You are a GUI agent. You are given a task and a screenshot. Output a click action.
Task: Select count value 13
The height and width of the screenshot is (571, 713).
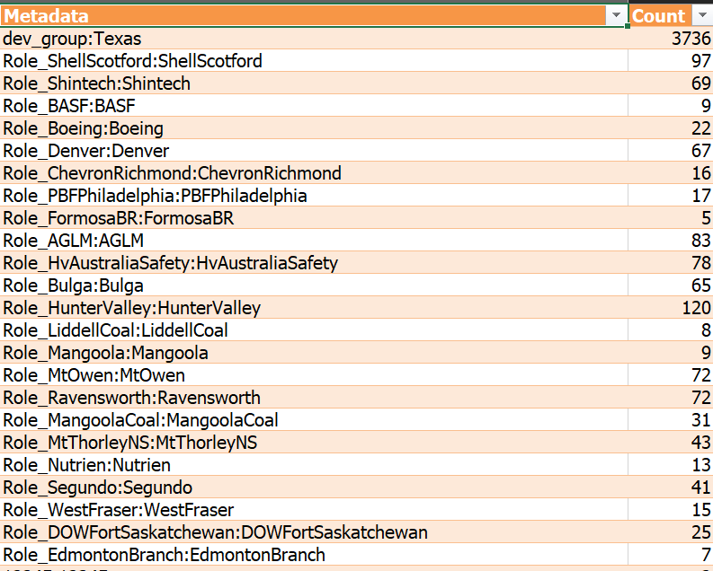pyautogui.click(x=671, y=465)
